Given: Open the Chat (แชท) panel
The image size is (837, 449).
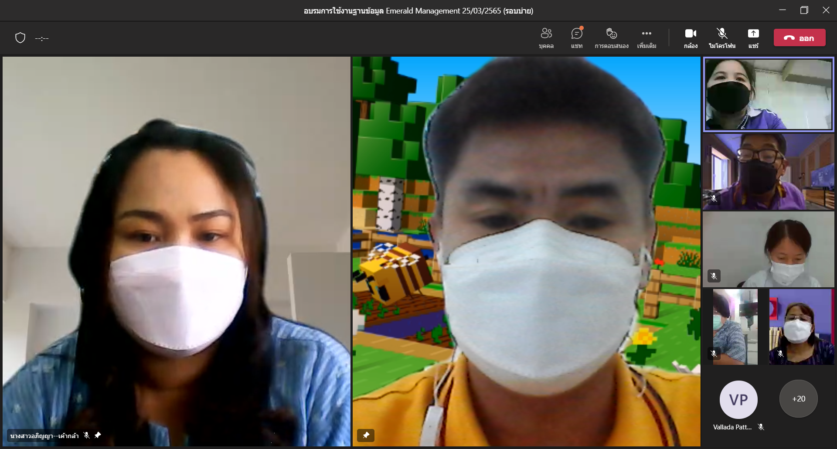Looking at the screenshot, I should pos(577,38).
